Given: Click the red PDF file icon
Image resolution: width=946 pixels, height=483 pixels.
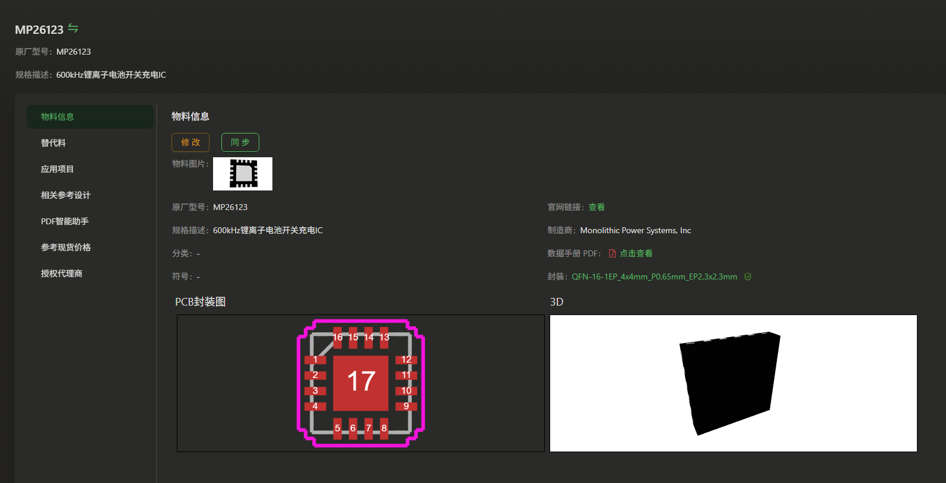Looking at the screenshot, I should 612,253.
